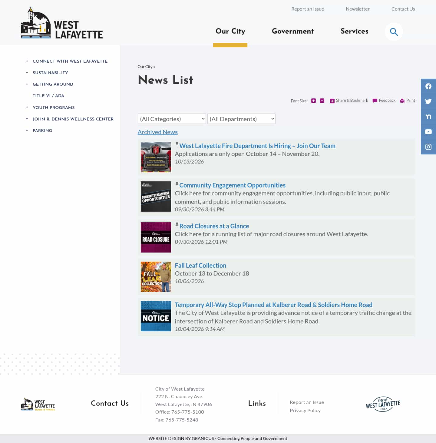Image resolution: width=436 pixels, height=443 pixels.
Task: Click the West Lafayette header logo
Action: [62, 23]
